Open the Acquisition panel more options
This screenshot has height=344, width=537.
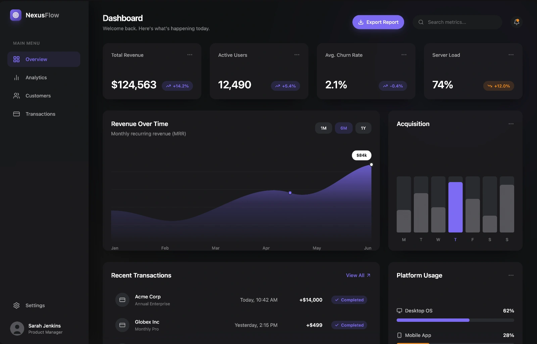click(511, 124)
